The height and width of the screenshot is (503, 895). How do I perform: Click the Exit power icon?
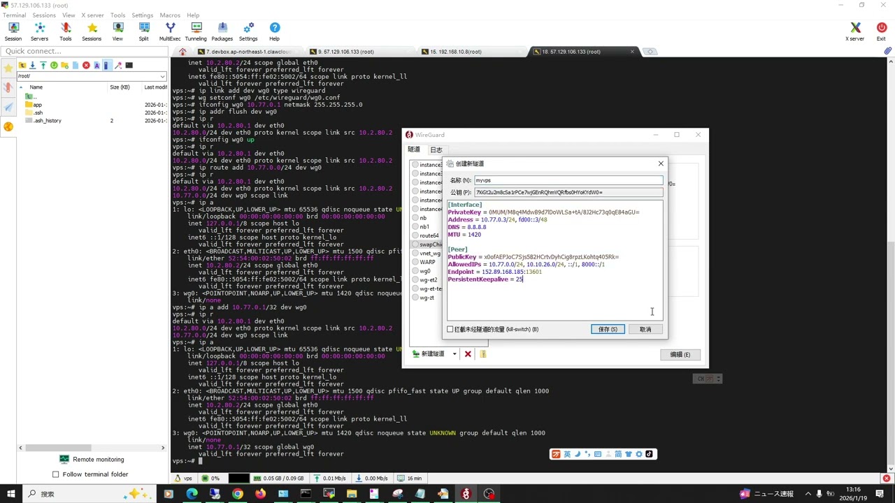coord(881,31)
